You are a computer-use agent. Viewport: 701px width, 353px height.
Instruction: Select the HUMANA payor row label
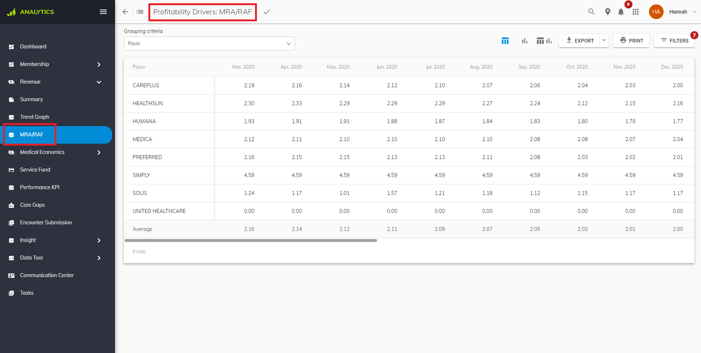[x=144, y=121]
